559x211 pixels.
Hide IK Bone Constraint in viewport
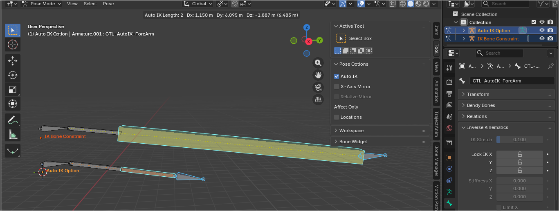(542, 38)
